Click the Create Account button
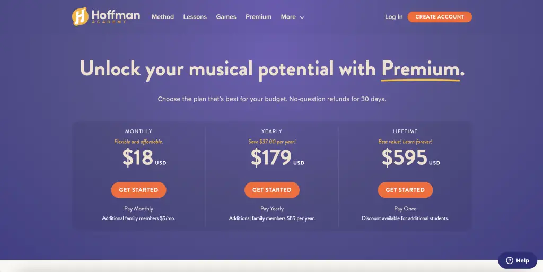543x272 pixels. 440,16
